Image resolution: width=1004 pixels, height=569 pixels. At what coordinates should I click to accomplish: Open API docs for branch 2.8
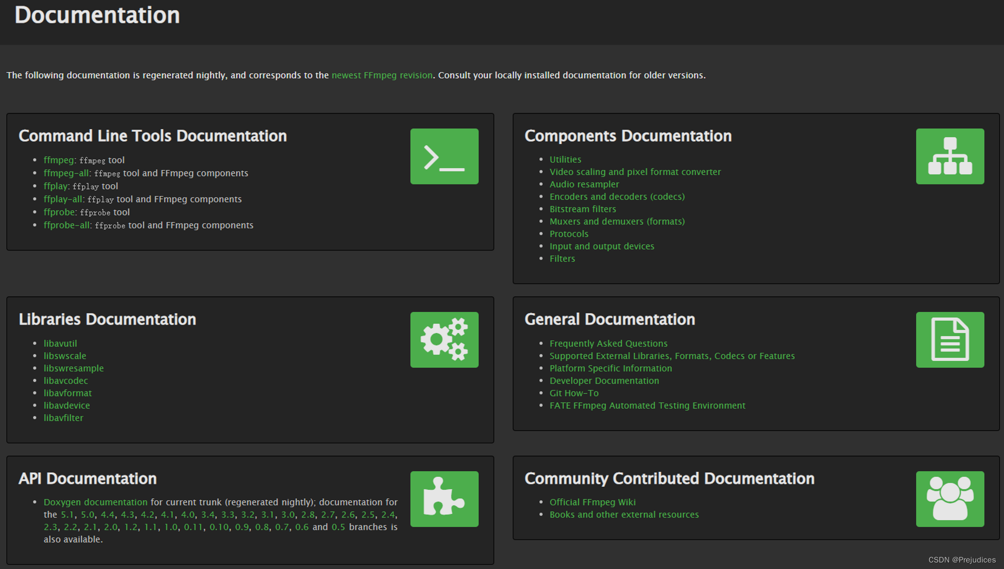308,515
